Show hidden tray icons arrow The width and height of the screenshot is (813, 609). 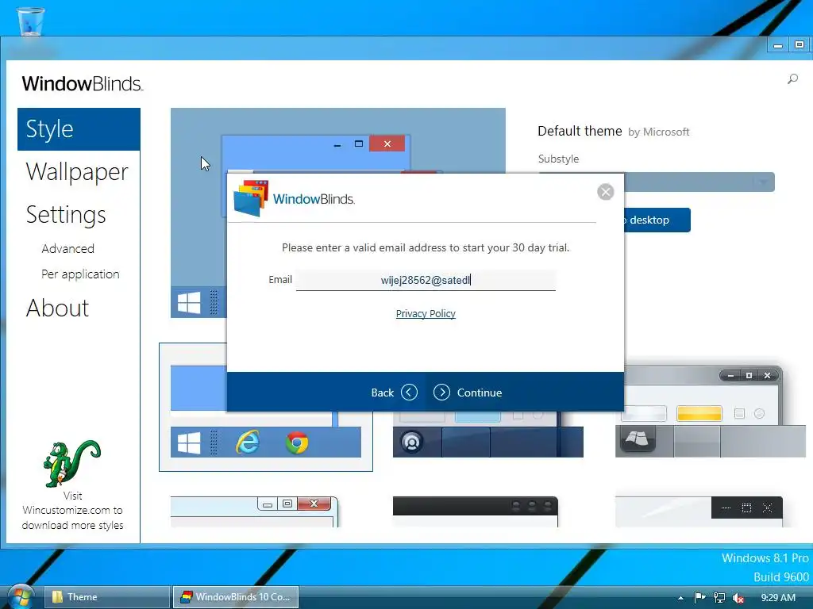(x=680, y=598)
